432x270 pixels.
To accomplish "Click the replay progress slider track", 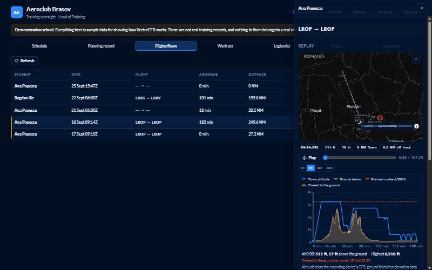I will pos(360,158).
